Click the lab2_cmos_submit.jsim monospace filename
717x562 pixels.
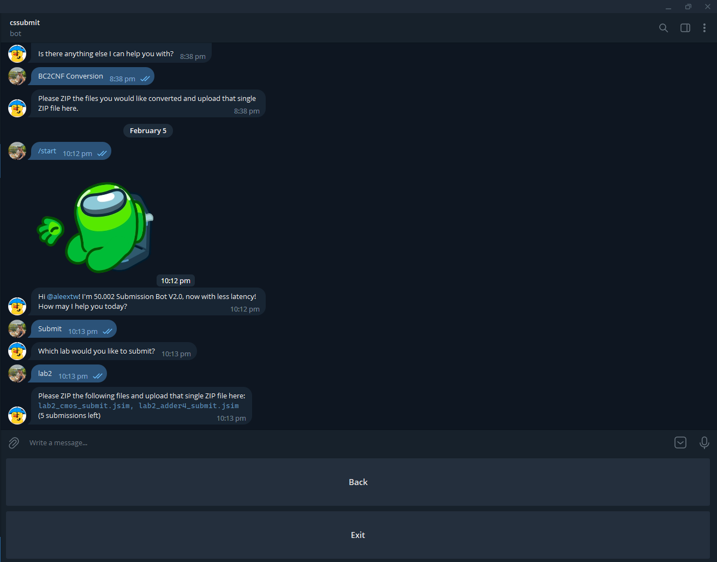coord(84,406)
